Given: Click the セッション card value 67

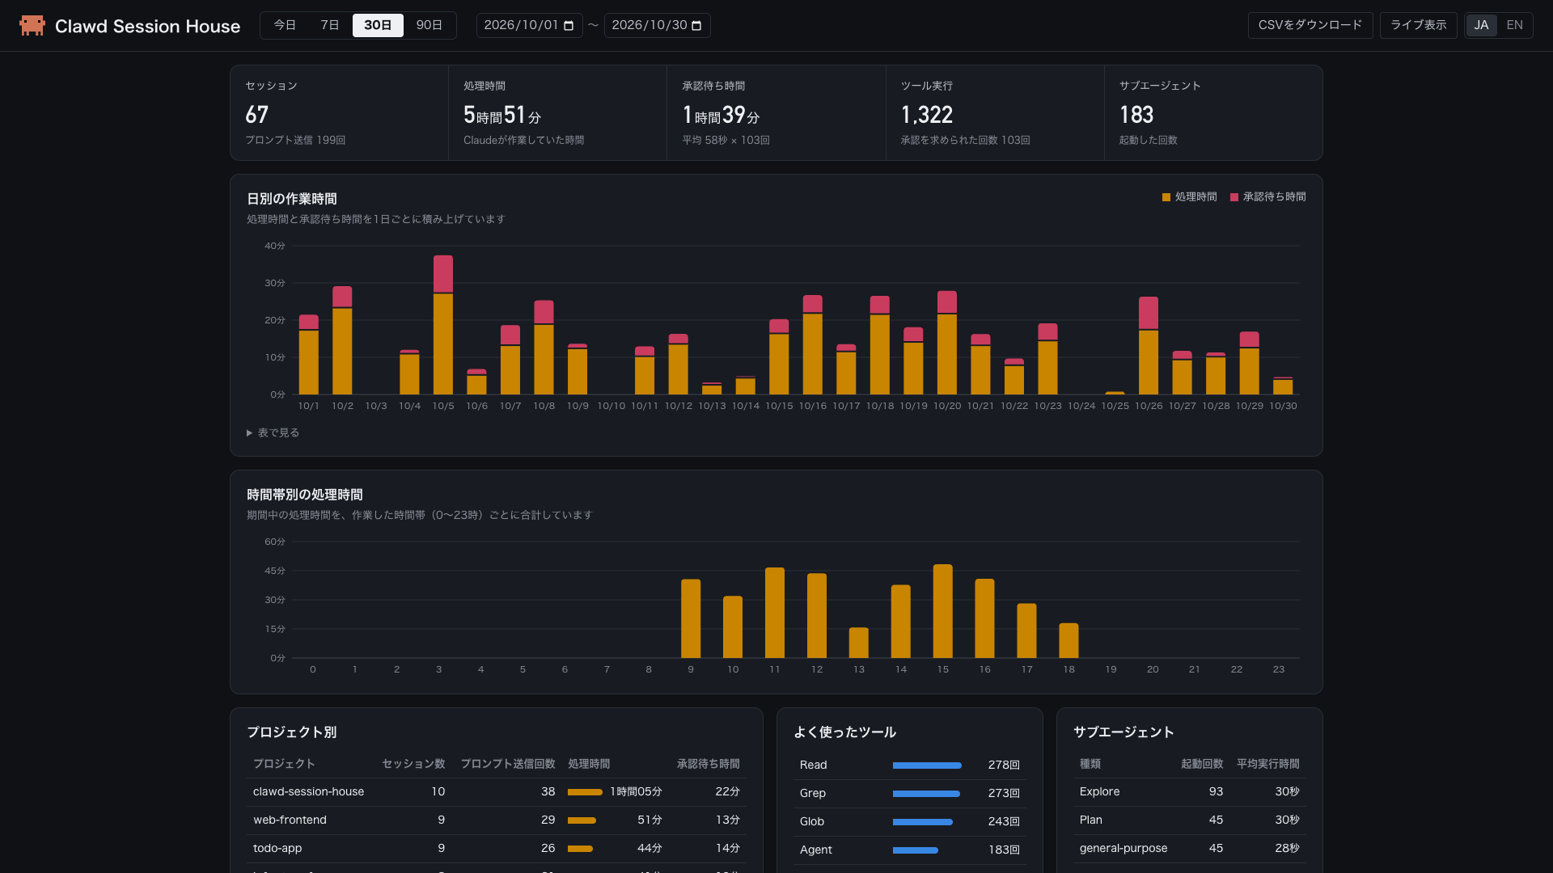Looking at the screenshot, I should (257, 115).
